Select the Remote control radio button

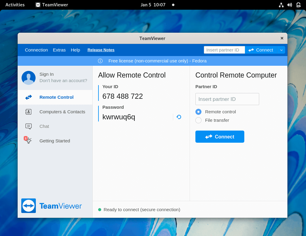[198, 112]
